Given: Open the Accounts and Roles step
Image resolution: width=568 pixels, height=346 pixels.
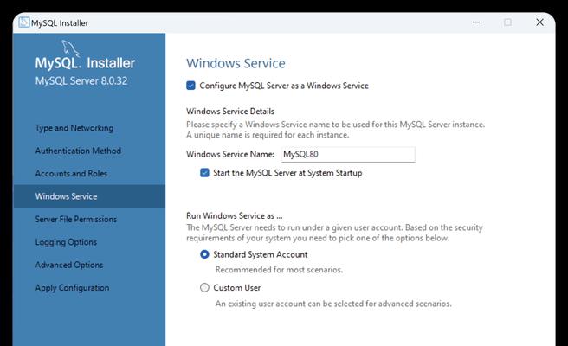Looking at the screenshot, I should point(71,173).
